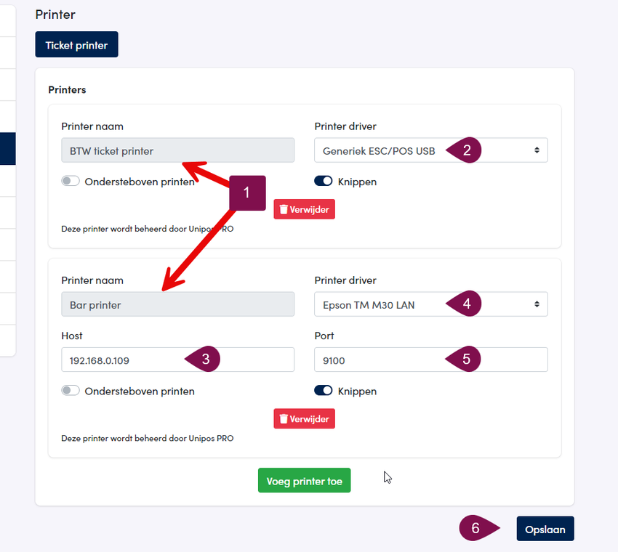Enable Ondersteboven printen for BTW ticket printer
Image resolution: width=618 pixels, height=552 pixels.
[x=71, y=181]
